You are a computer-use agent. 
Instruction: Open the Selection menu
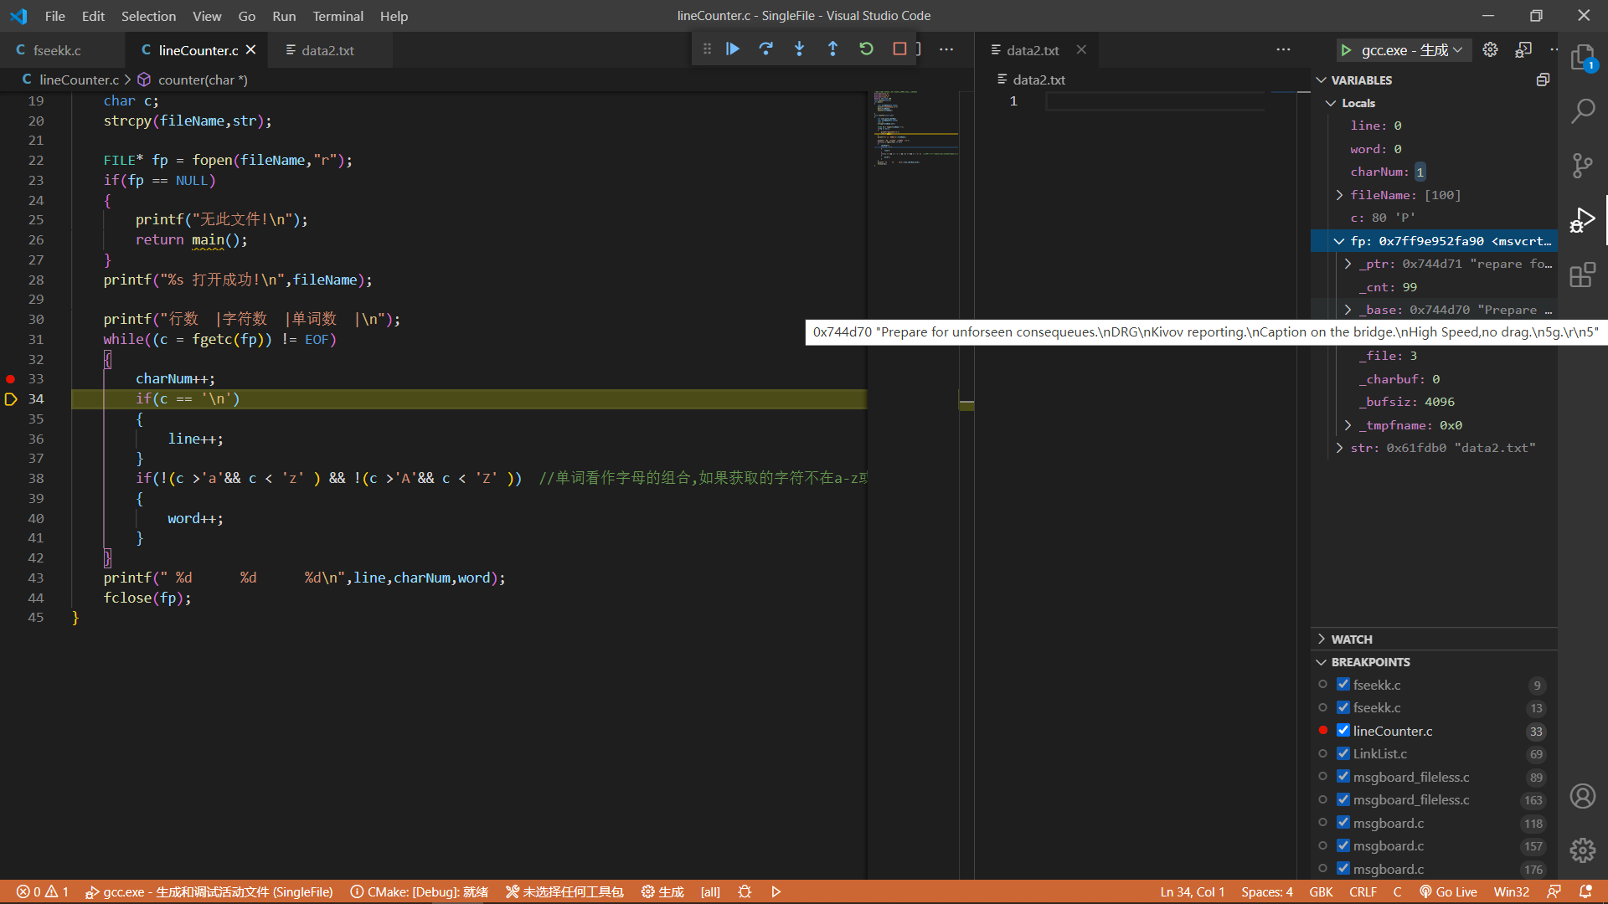148,16
